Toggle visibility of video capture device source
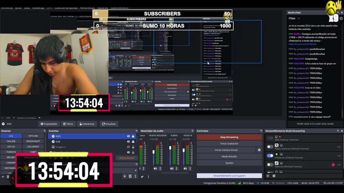 [128, 152]
